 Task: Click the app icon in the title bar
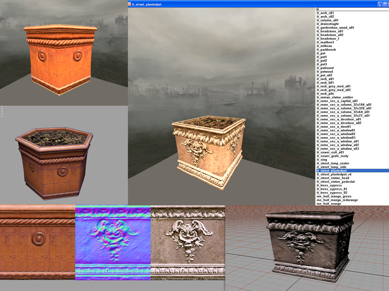click(x=130, y=4)
